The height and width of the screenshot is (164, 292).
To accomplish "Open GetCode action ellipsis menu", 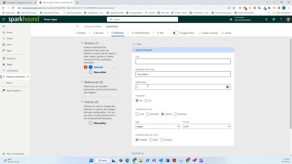I will 114,67.
